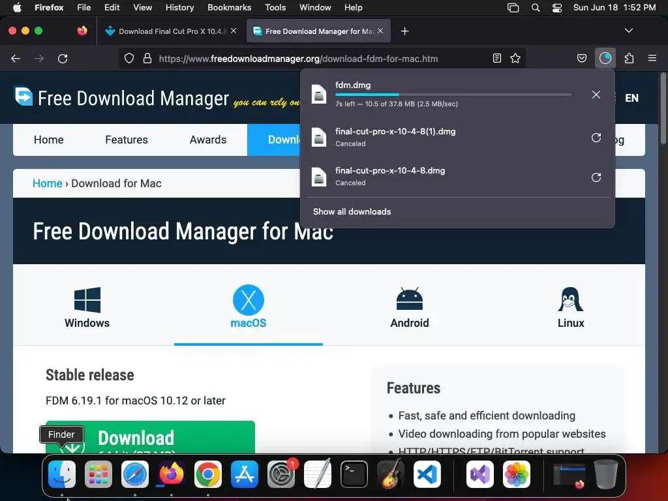Open the Tools menu
Viewport: 668px width, 501px height.
(x=275, y=8)
